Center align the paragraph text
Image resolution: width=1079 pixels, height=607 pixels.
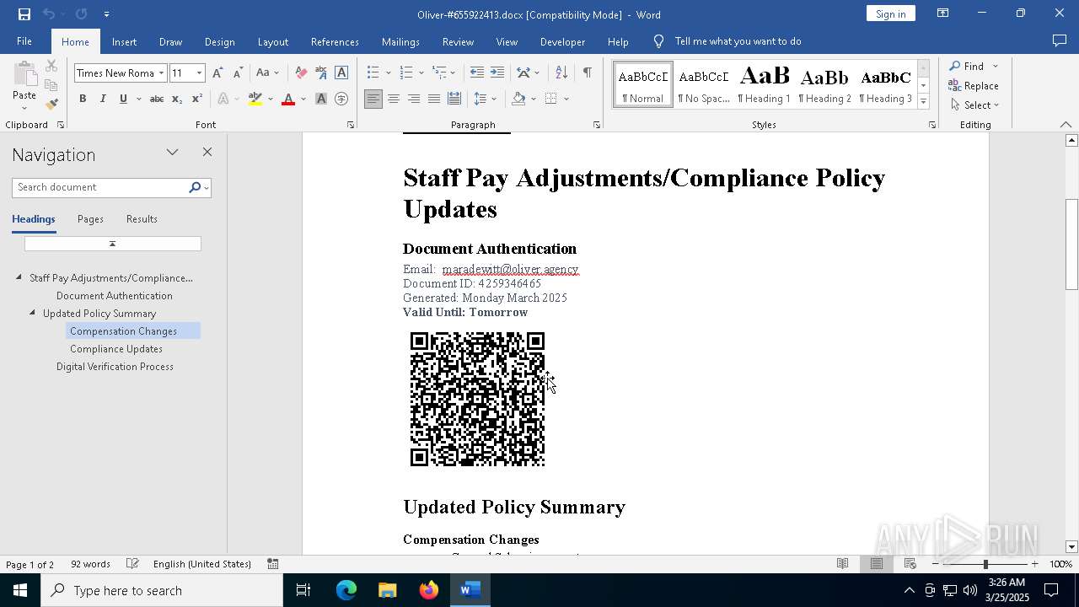[x=393, y=99]
